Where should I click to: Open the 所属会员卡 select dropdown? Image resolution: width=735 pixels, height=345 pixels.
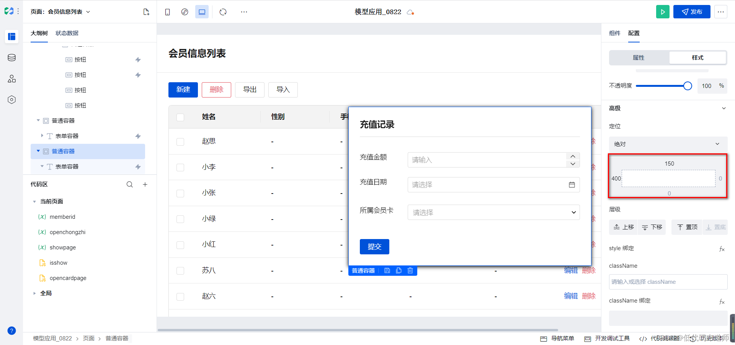click(493, 212)
